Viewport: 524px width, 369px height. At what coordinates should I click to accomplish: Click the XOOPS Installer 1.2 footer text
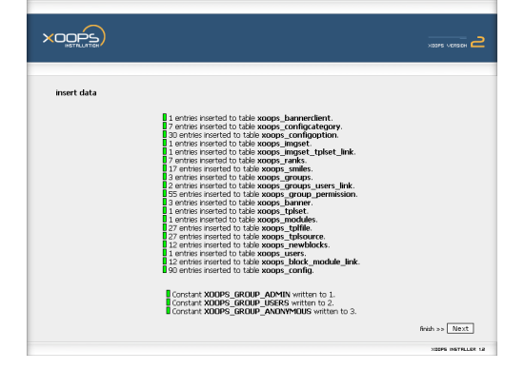click(458, 349)
